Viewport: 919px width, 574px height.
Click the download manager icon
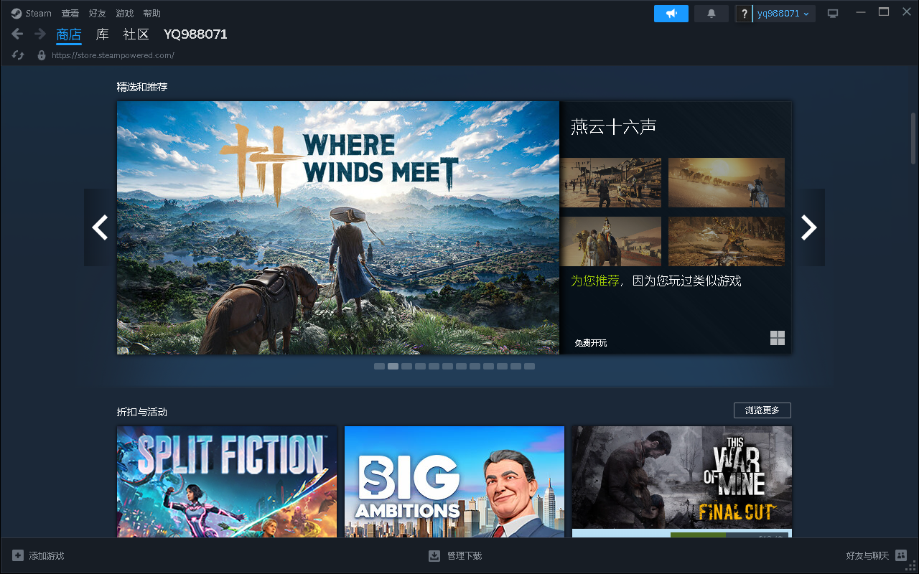434,555
